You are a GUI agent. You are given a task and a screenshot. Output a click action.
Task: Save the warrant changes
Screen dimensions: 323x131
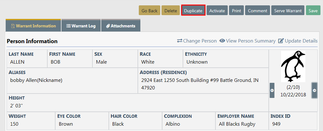pos(313,11)
